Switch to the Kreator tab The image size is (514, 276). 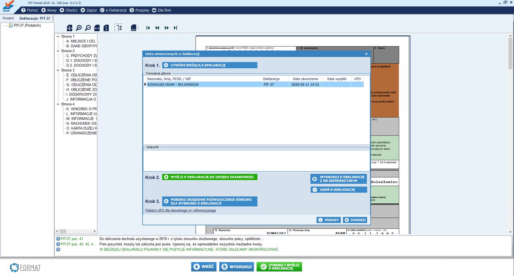coord(8,18)
